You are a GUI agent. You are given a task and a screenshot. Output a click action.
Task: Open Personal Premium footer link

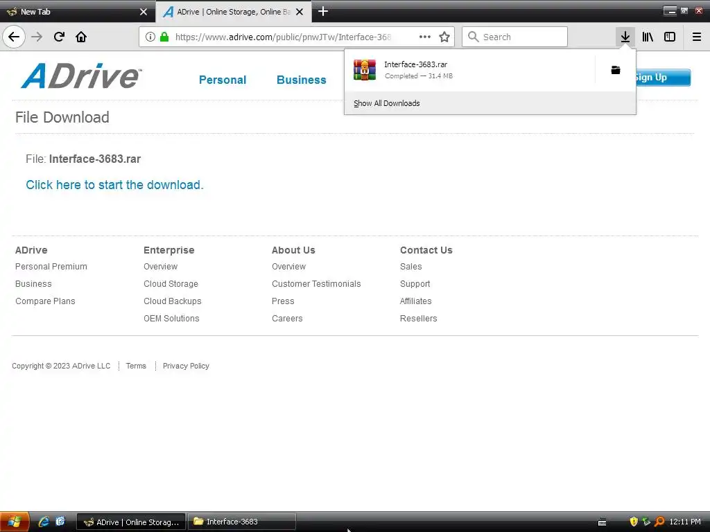point(51,267)
